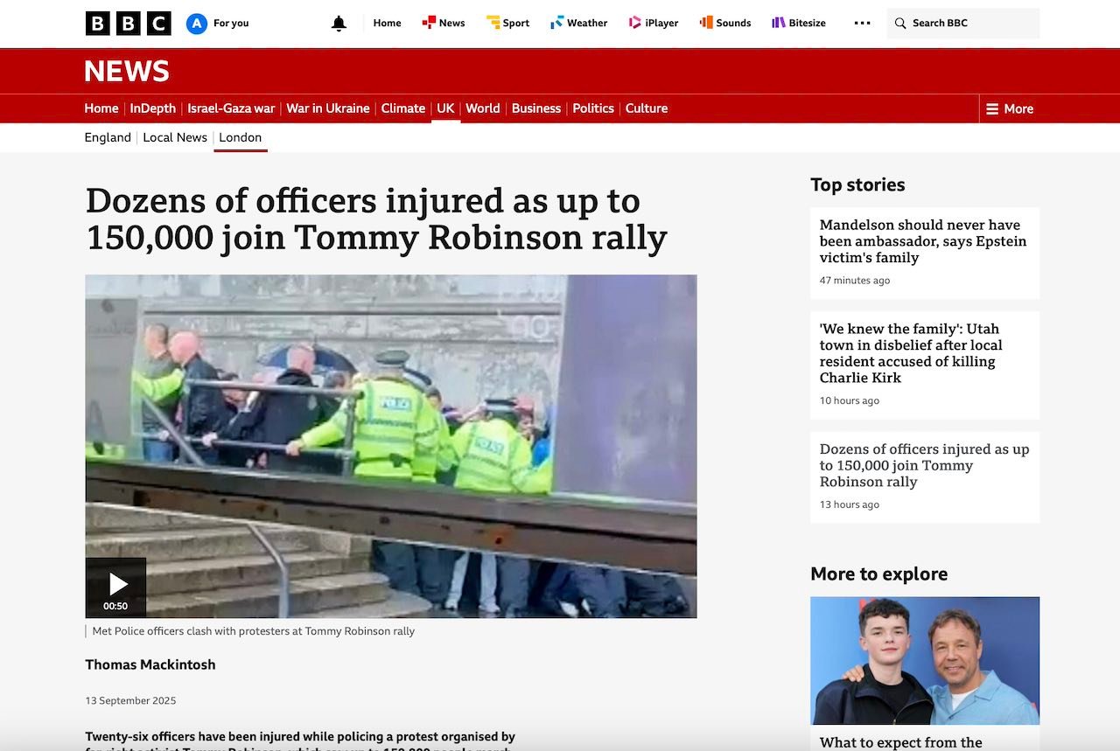Open BBC Bitesize
Image resolution: width=1120 pixels, height=751 pixels.
[x=798, y=24]
